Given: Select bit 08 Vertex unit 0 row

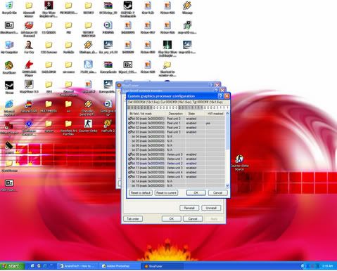Looking at the screenshot, I should [176, 154].
